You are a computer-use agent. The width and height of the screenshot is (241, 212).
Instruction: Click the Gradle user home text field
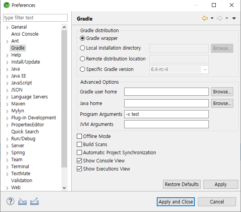click(166, 91)
